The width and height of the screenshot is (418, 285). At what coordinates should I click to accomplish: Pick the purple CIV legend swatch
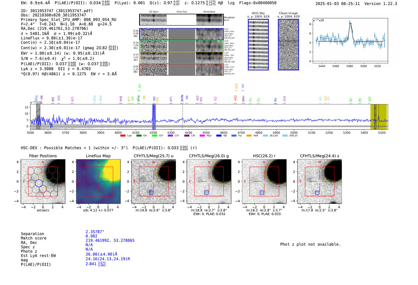[170, 136]
